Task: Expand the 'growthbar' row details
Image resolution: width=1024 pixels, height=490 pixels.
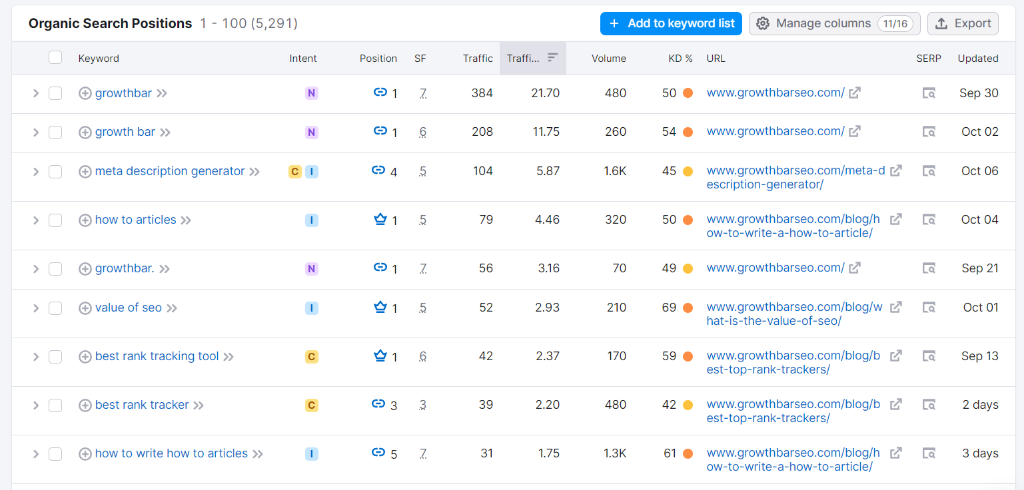Action: pos(36,93)
